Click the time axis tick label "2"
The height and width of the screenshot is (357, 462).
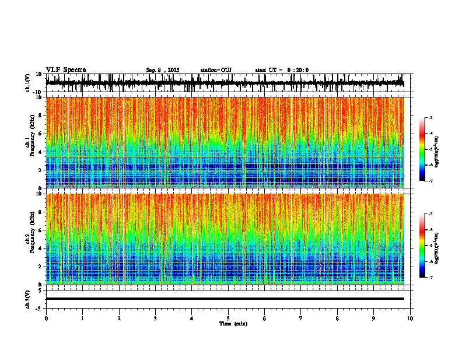click(119, 318)
